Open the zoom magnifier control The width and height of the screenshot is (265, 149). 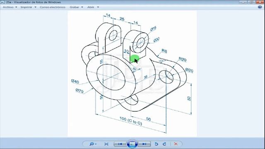point(93,144)
